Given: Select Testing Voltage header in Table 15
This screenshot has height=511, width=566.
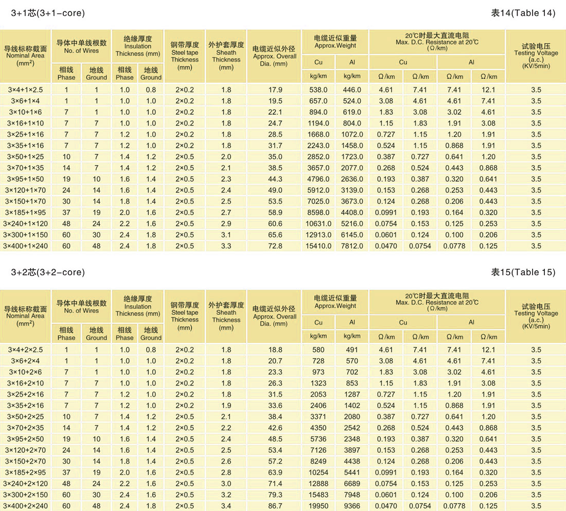Looking at the screenshot, I should 536,316.
